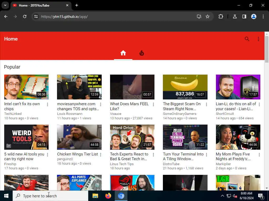Open options for 'Intel can't fix its own chips'

click(48, 104)
